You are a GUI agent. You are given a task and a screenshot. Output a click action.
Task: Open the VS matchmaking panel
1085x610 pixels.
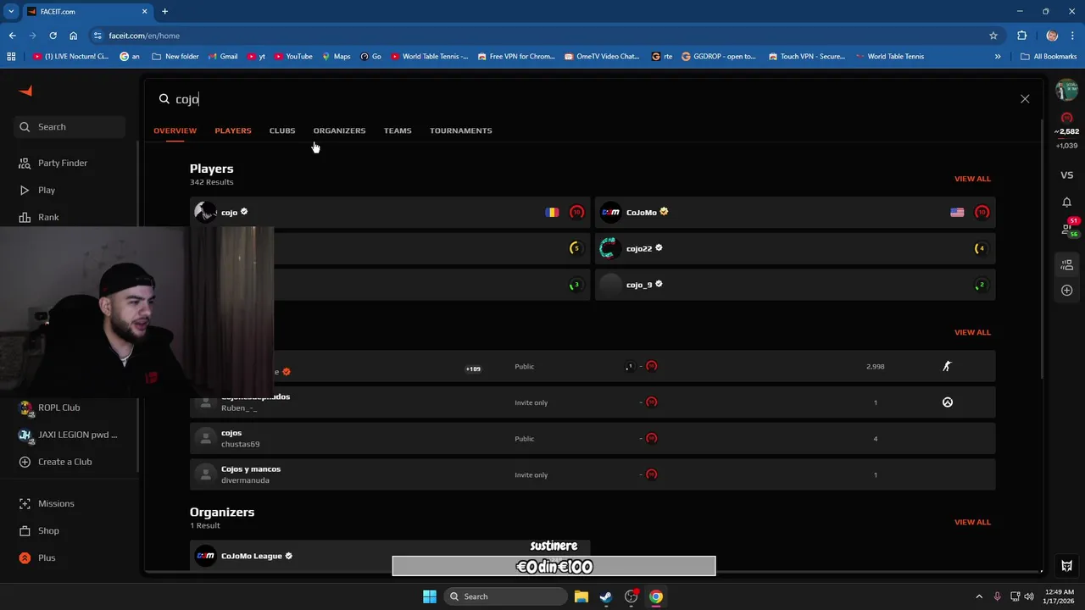point(1066,175)
